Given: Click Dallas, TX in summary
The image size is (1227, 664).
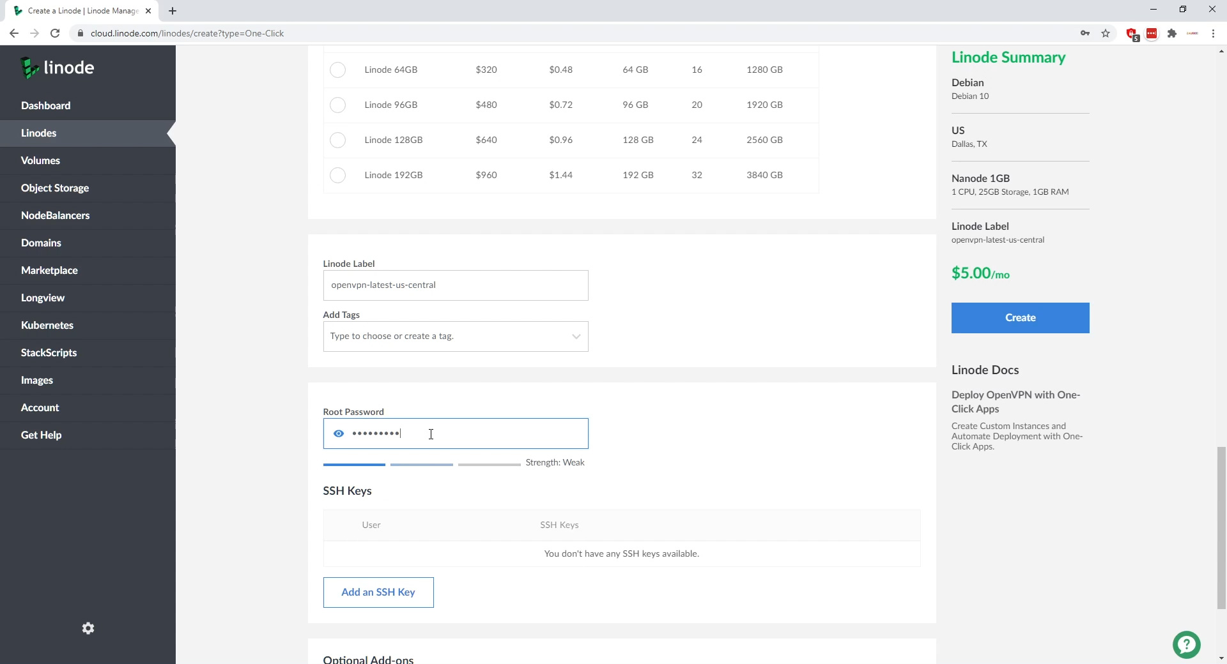Looking at the screenshot, I should point(969,144).
